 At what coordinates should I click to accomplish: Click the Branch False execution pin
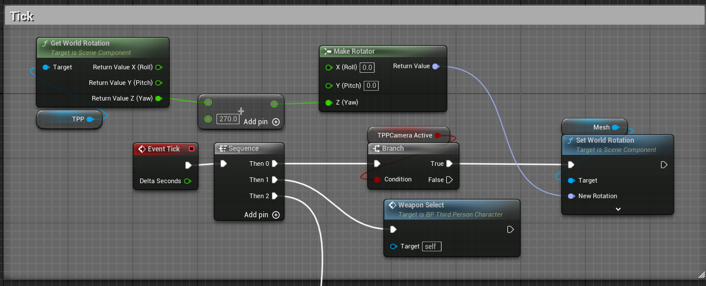point(450,180)
